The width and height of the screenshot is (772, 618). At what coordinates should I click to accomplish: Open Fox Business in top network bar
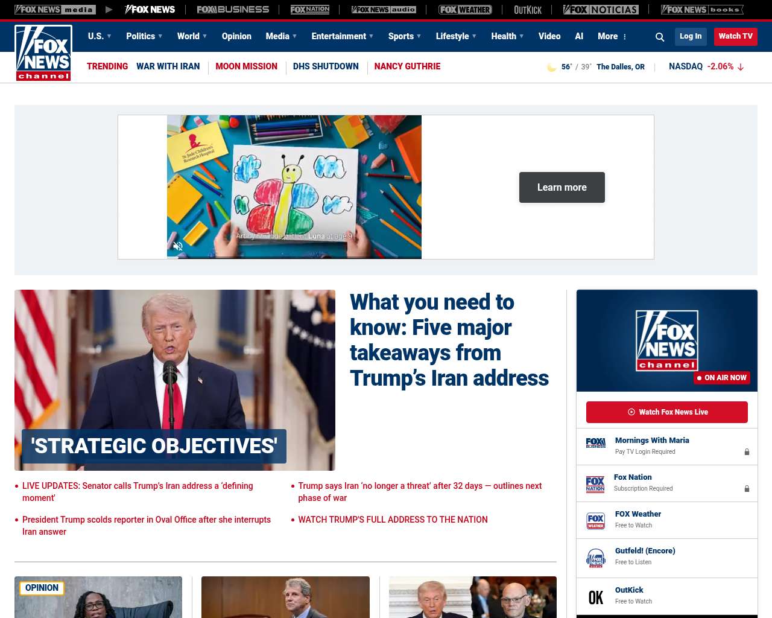(233, 10)
